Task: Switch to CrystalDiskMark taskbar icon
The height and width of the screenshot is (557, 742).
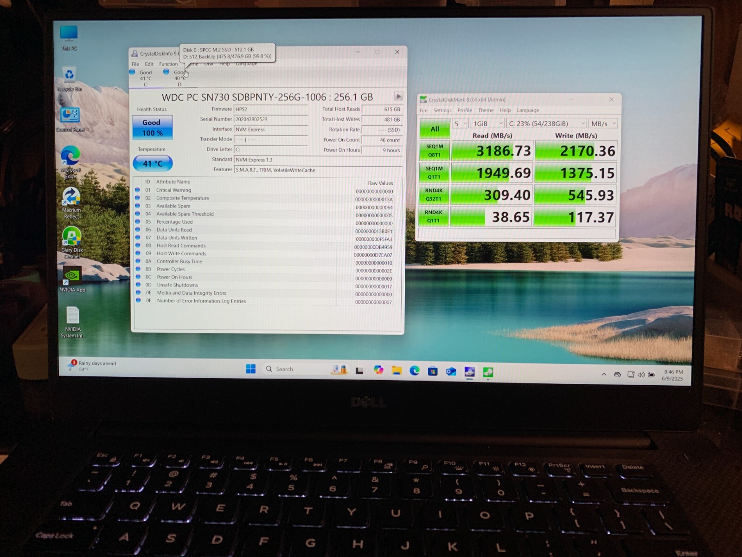Action: pos(488,372)
